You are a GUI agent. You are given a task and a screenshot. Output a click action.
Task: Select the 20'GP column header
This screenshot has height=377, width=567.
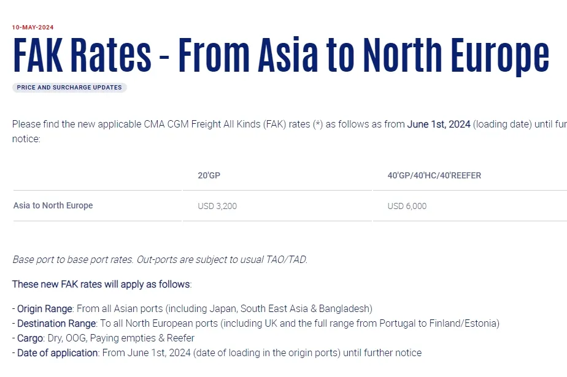(x=209, y=175)
